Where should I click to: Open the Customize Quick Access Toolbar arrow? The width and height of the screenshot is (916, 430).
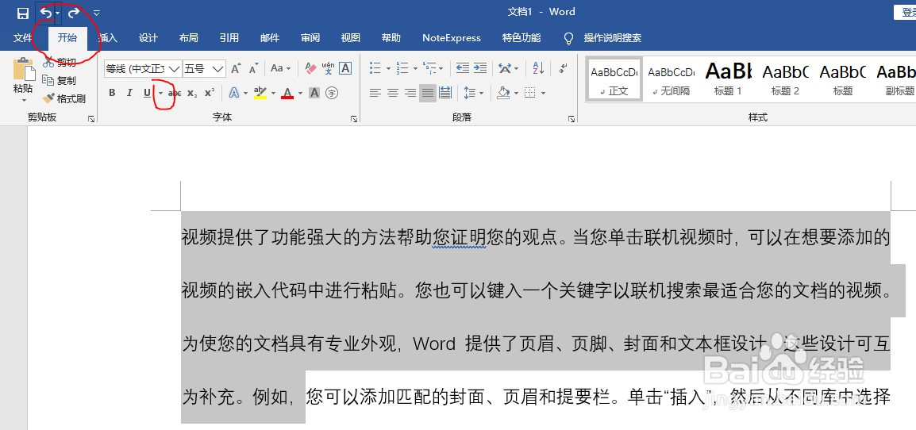click(96, 12)
